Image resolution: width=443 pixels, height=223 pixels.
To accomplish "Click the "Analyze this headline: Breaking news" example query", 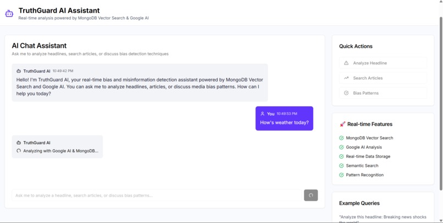I will 383,219.
